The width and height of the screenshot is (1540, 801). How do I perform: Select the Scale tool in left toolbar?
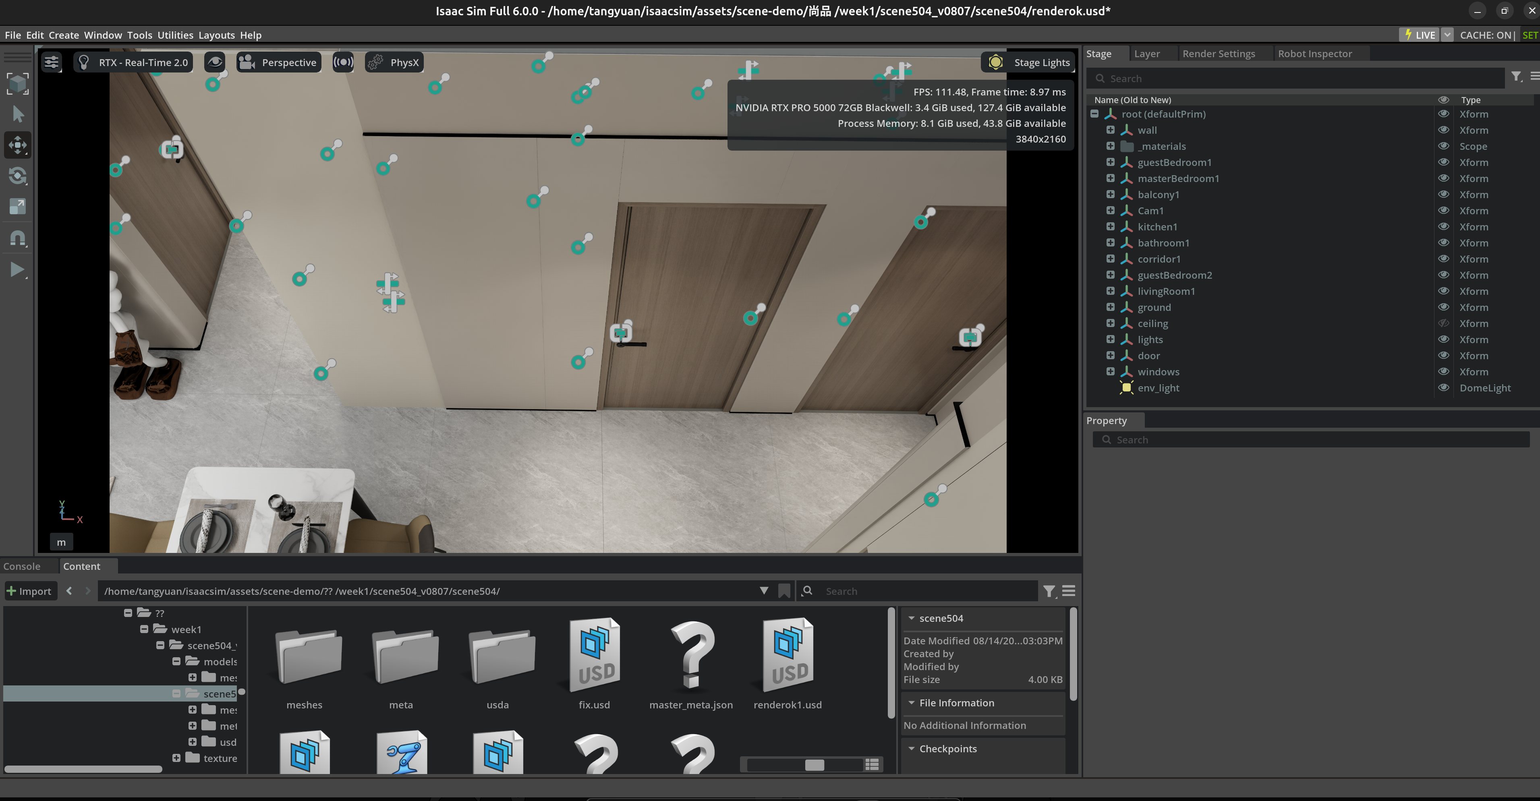click(x=17, y=207)
